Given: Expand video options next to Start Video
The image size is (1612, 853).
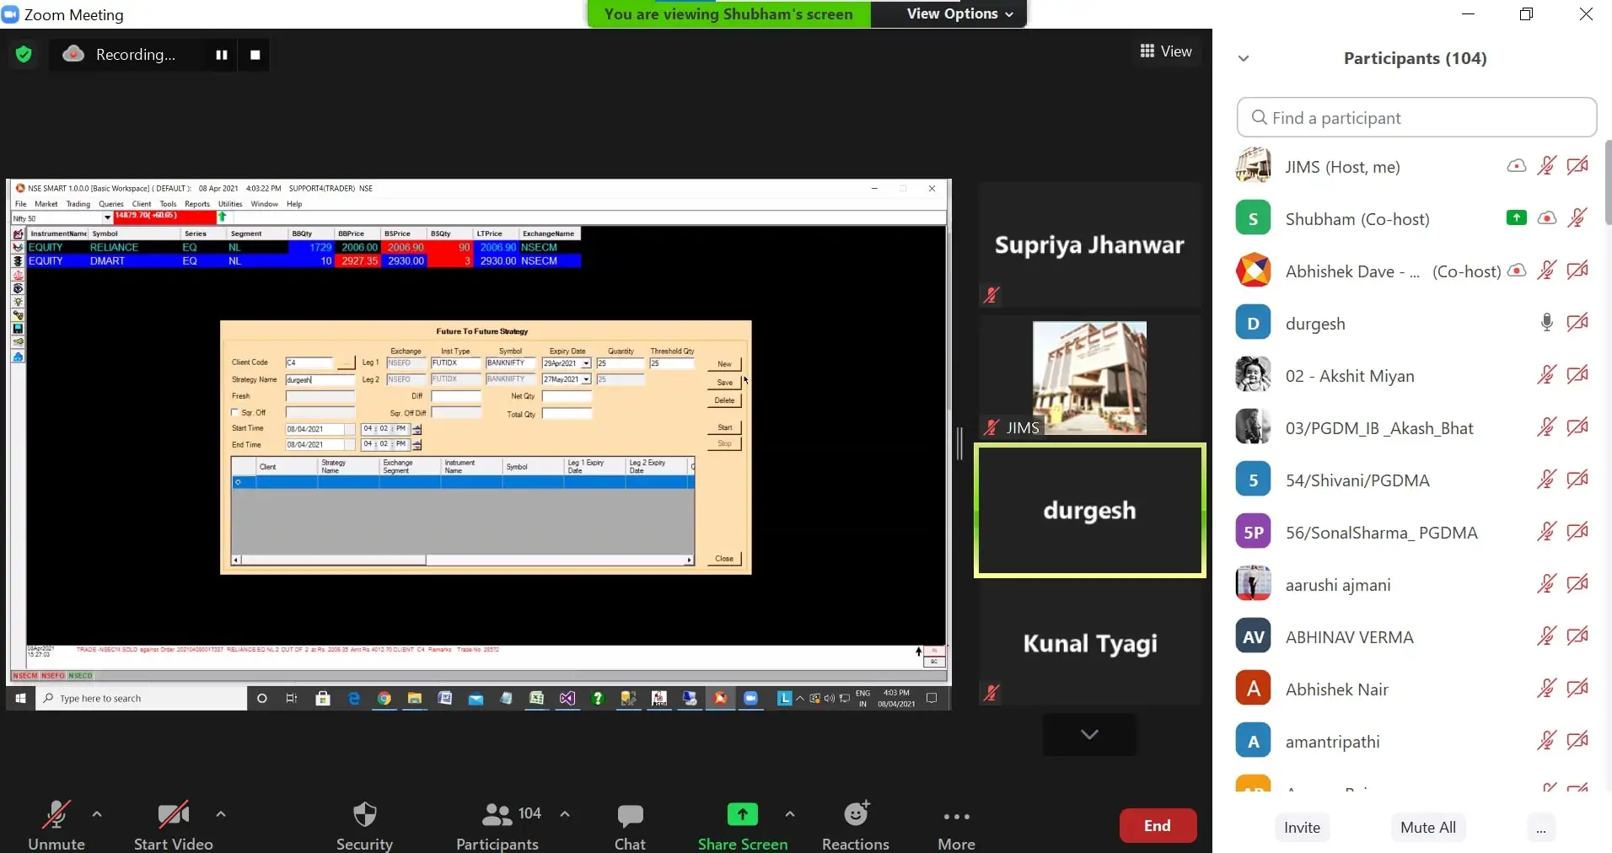Looking at the screenshot, I should point(221,814).
